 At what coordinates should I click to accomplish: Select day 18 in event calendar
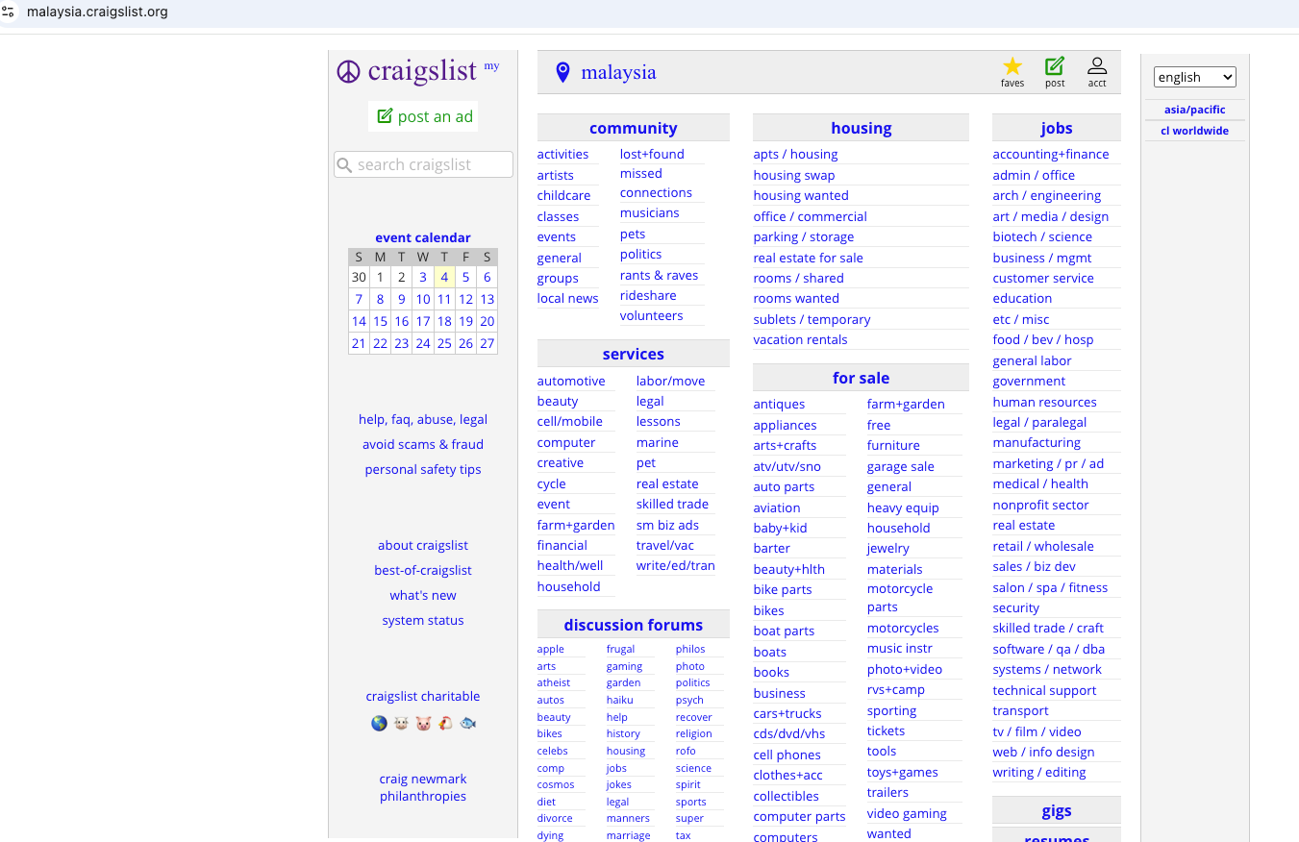444,321
